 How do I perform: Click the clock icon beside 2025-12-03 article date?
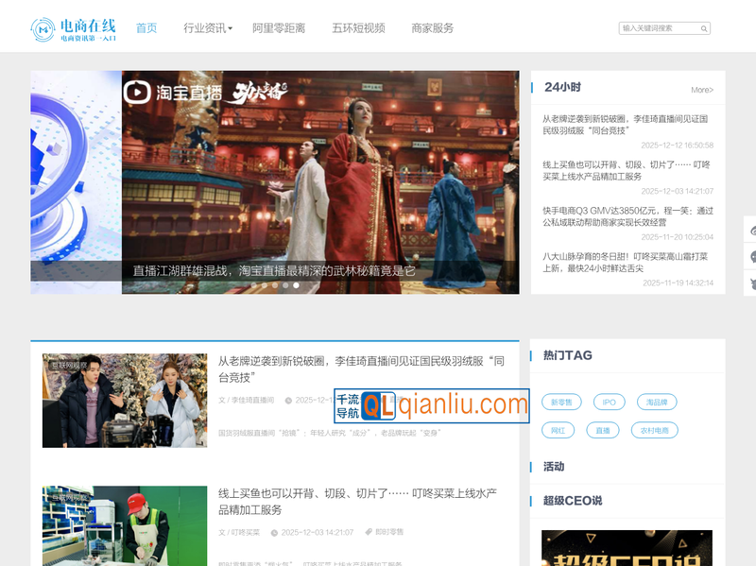tap(274, 532)
